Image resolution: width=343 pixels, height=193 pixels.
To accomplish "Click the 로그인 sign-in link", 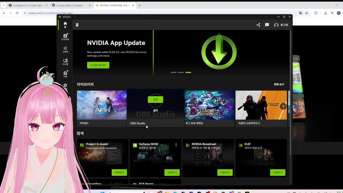I will tap(284, 25).
